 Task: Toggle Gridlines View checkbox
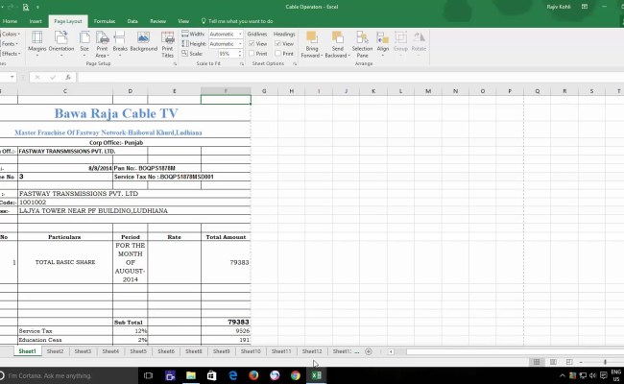[x=252, y=44]
